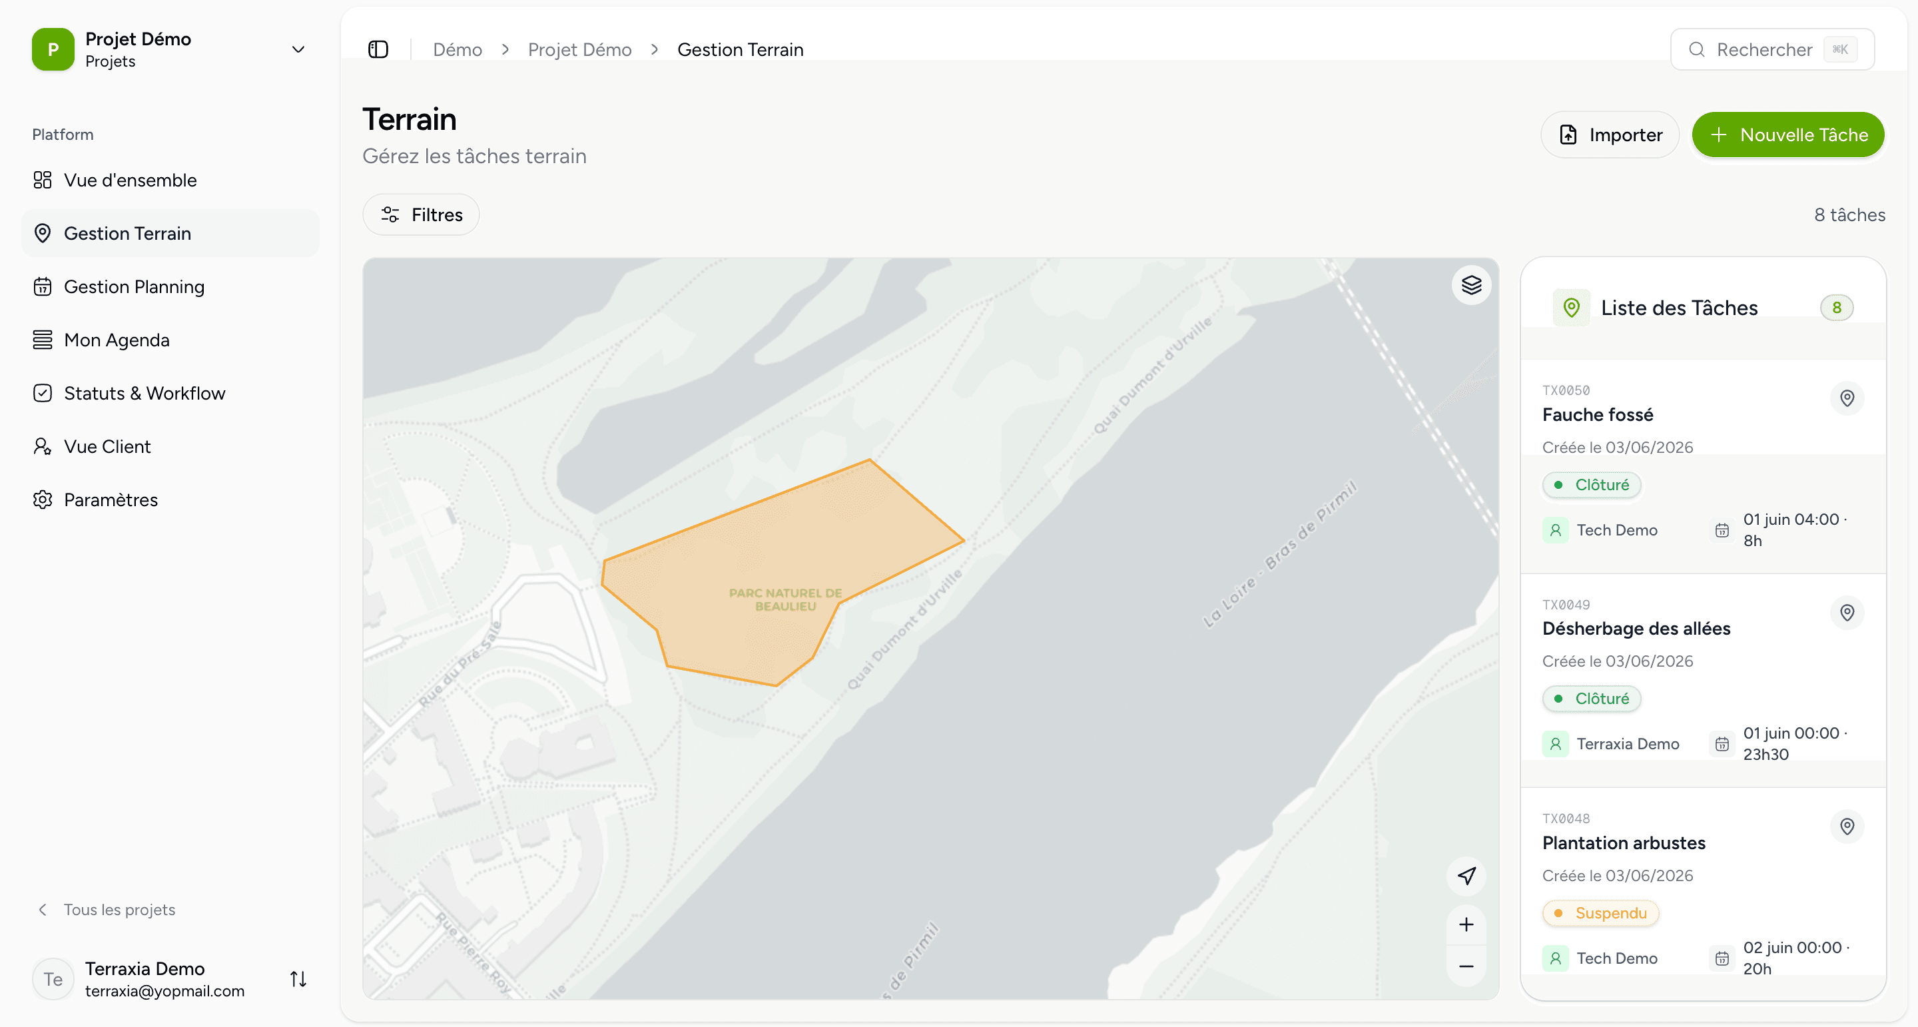The image size is (1918, 1027).
Task: Focus the Rechercher search field
Action: [x=1772, y=49]
